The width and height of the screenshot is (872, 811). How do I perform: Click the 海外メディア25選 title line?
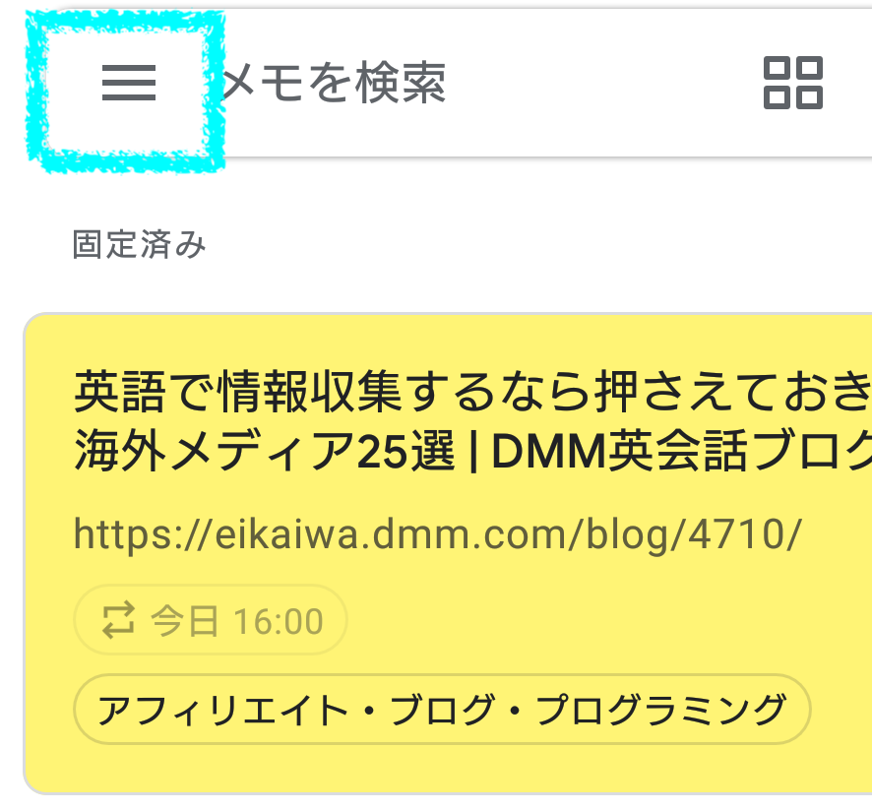265,451
